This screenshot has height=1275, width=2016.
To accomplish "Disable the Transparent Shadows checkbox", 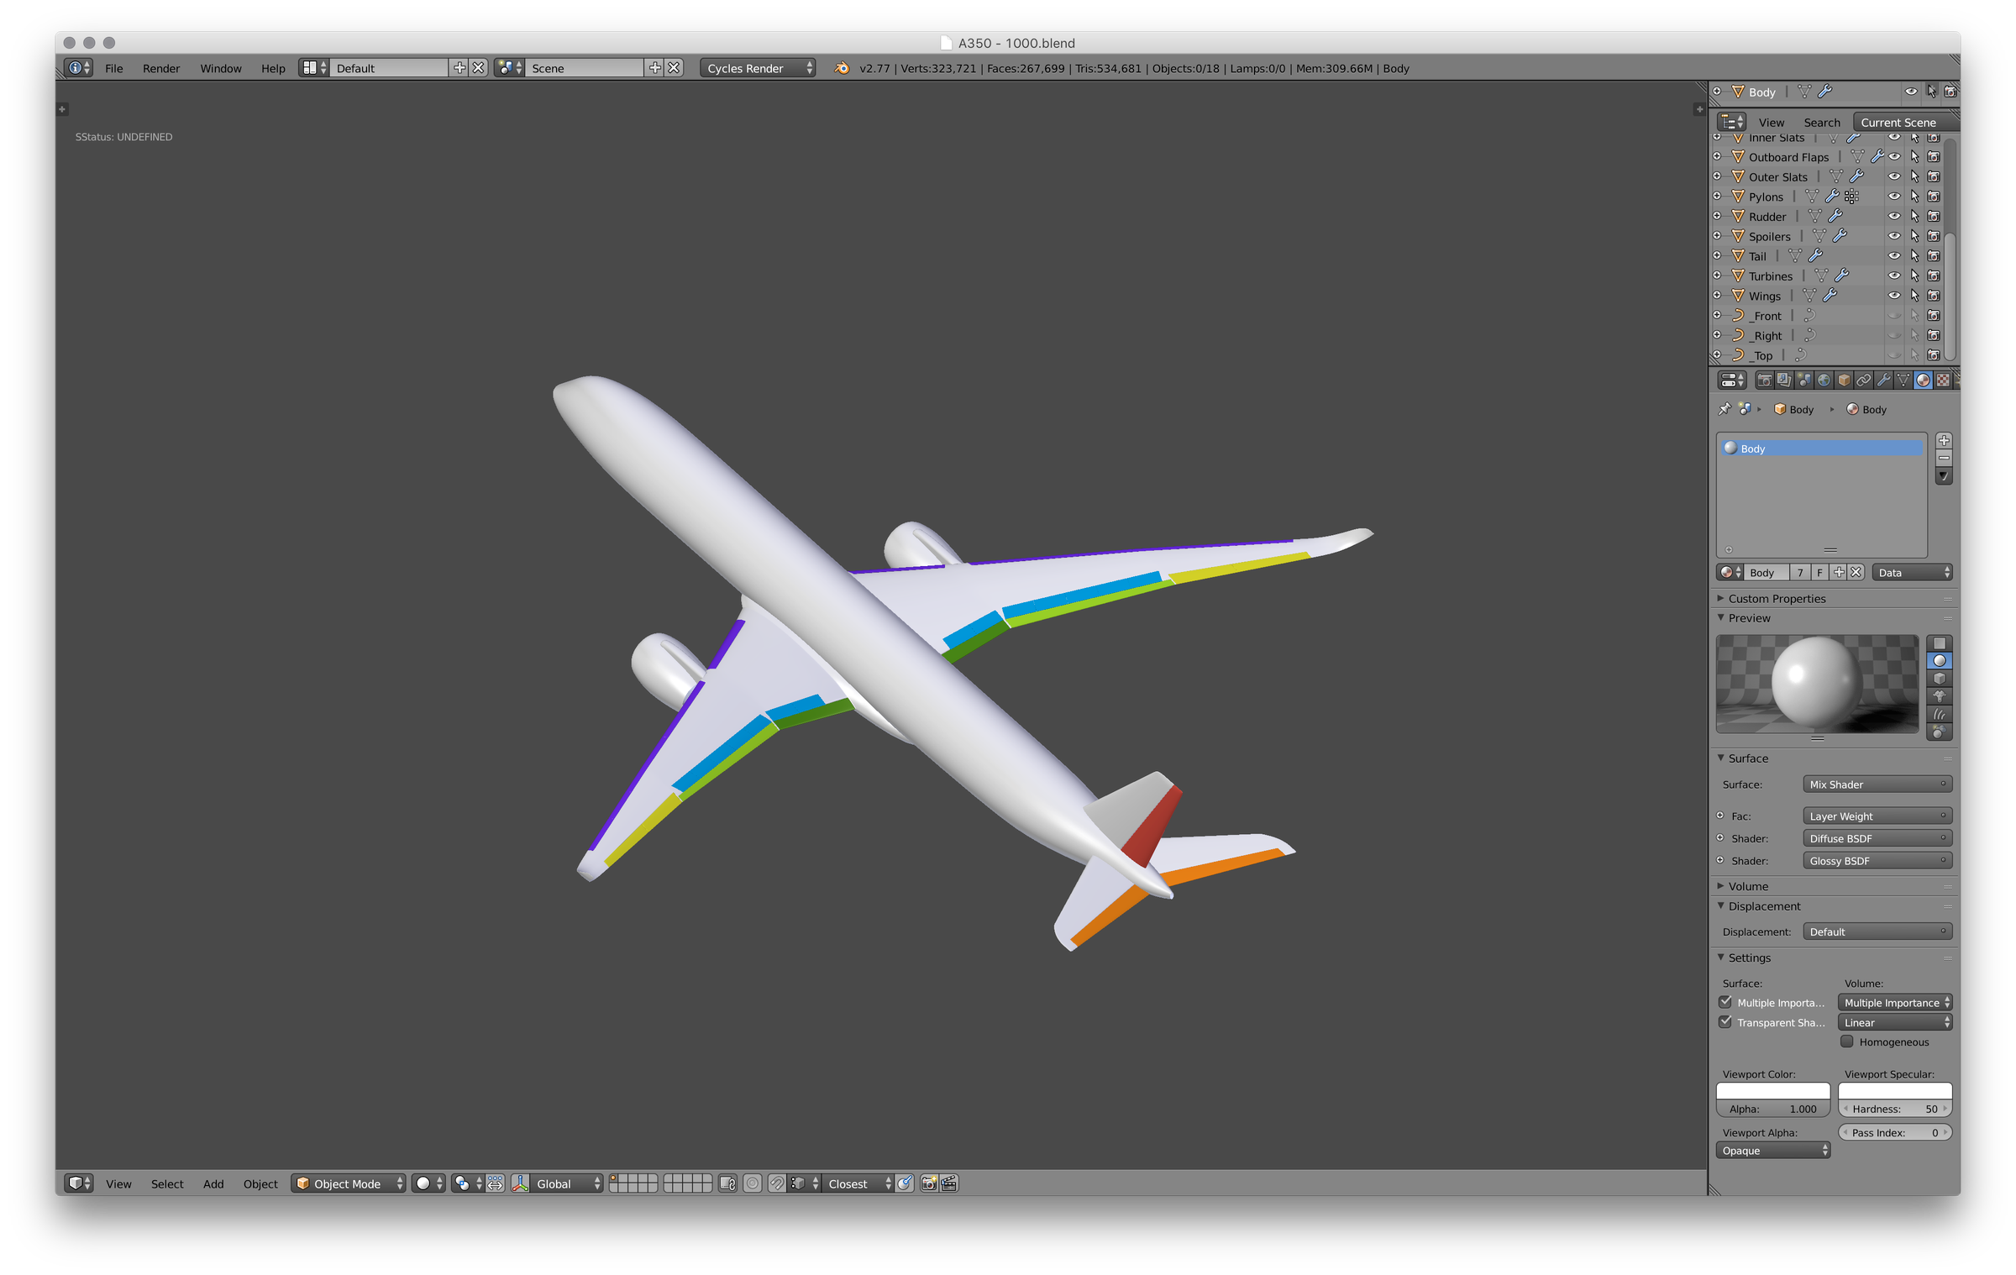I will point(1727,1022).
